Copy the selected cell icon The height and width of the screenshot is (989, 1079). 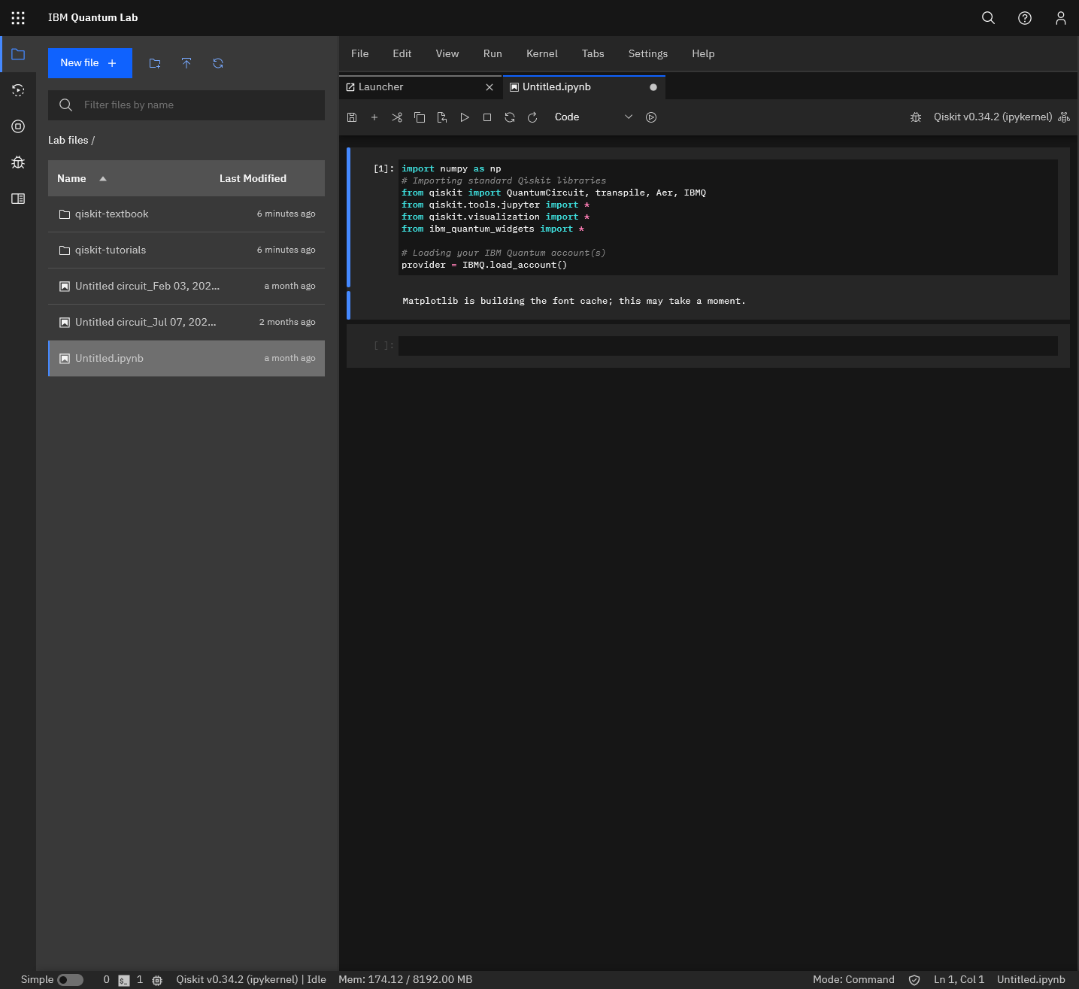[420, 117]
